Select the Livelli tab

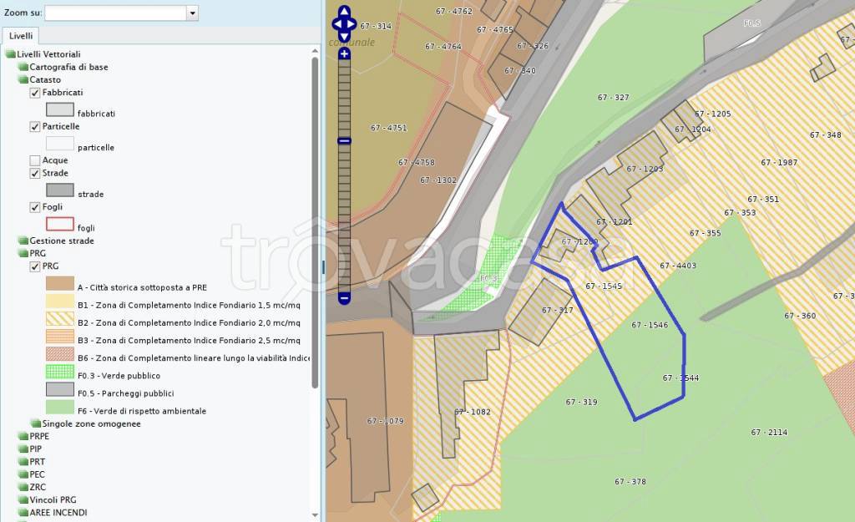coord(22,36)
